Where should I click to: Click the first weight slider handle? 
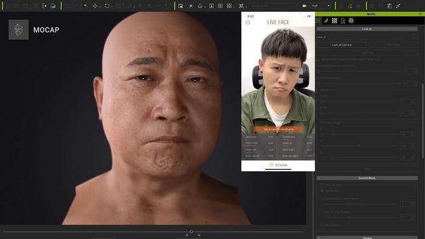(332, 134)
